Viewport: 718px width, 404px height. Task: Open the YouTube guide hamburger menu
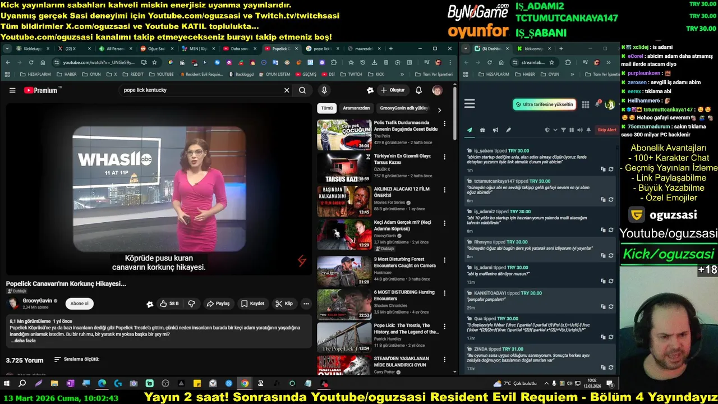[12, 90]
